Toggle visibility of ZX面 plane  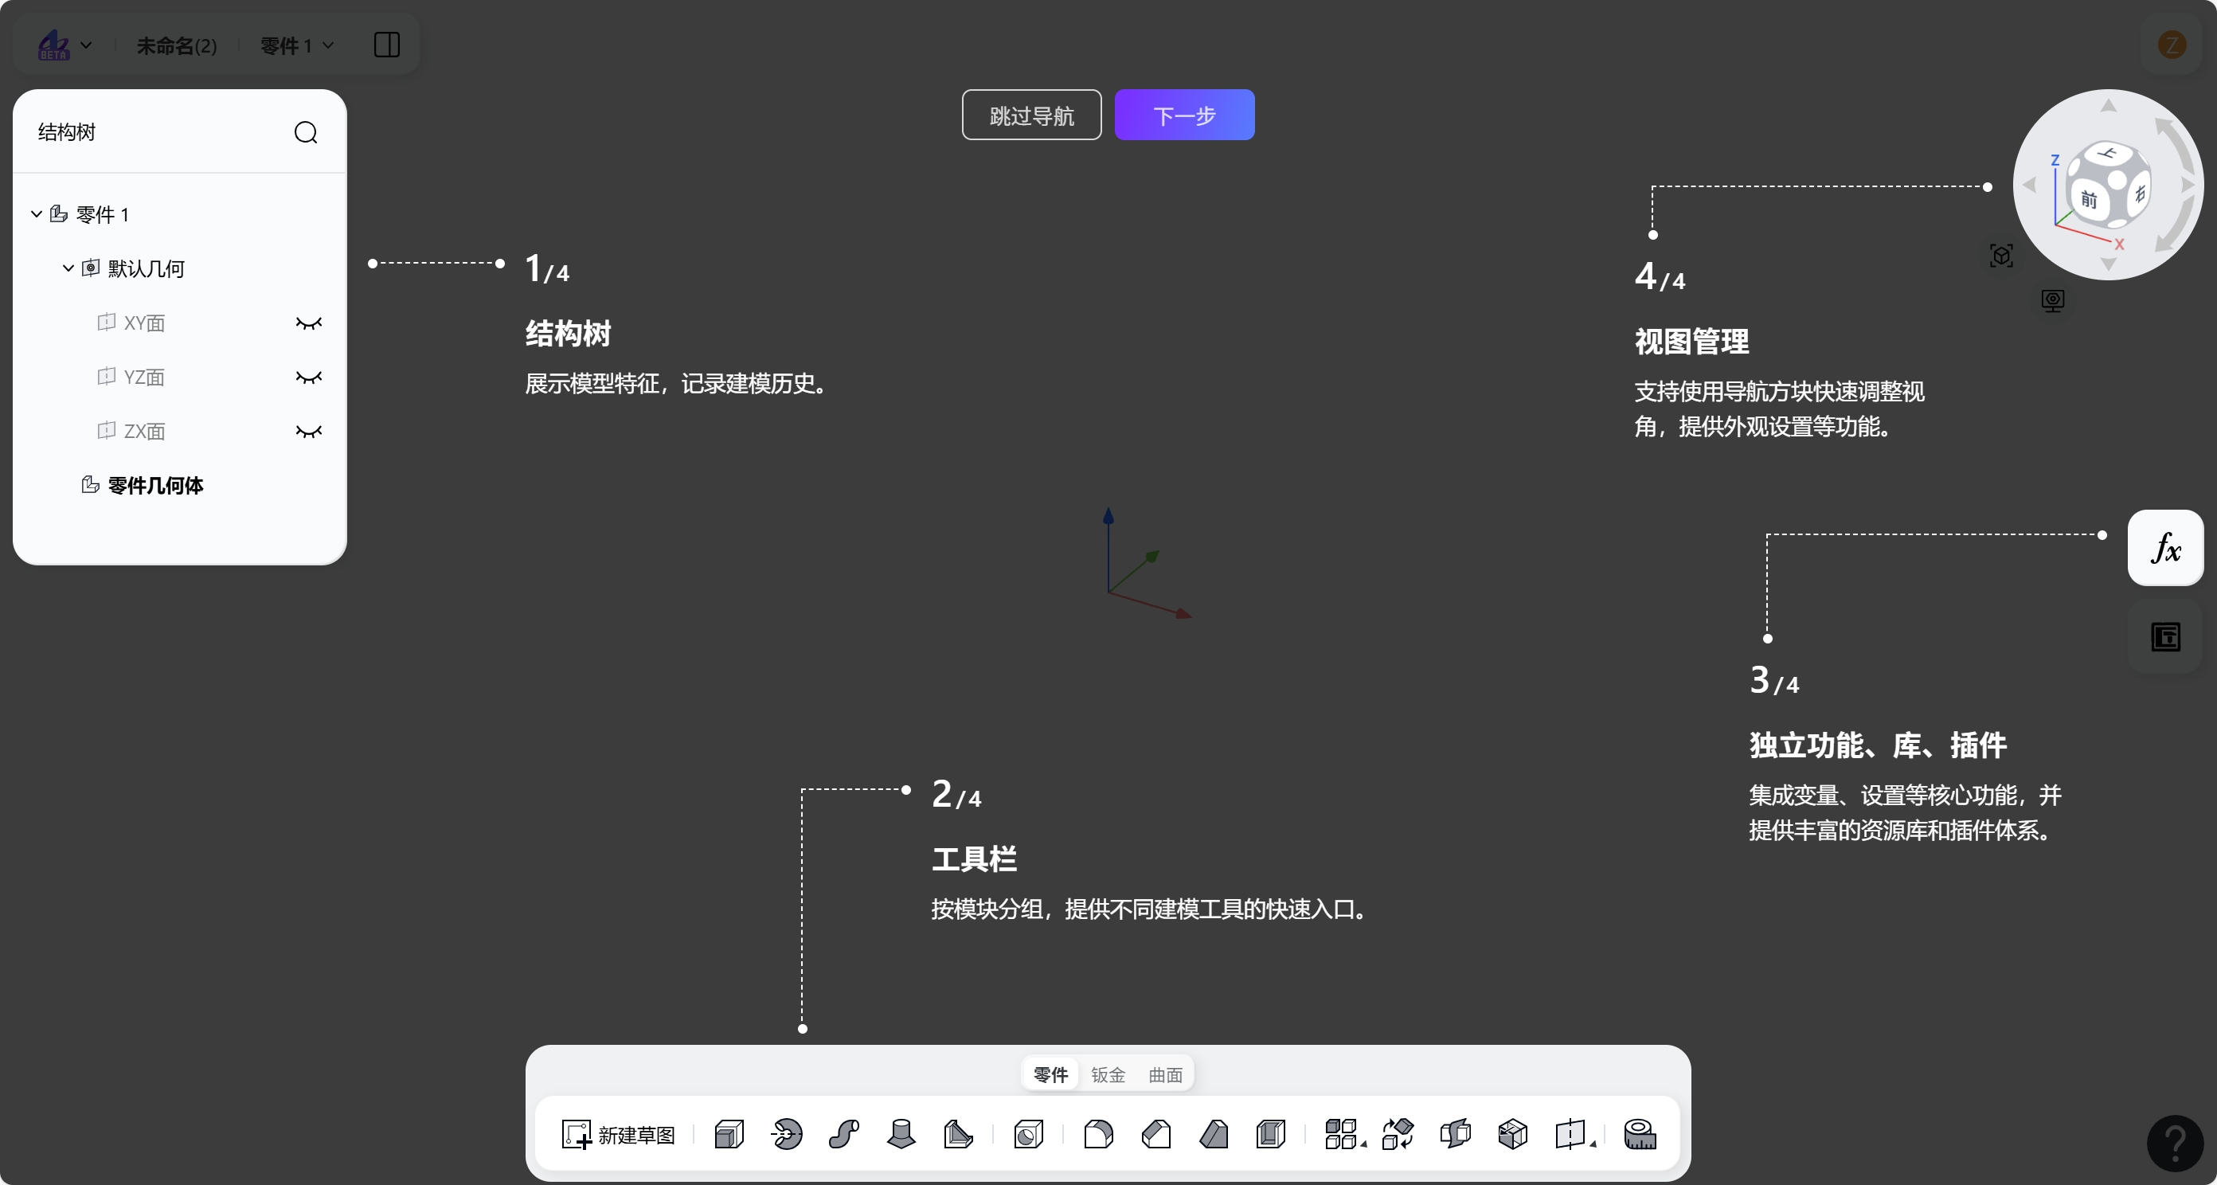pyautogui.click(x=309, y=432)
